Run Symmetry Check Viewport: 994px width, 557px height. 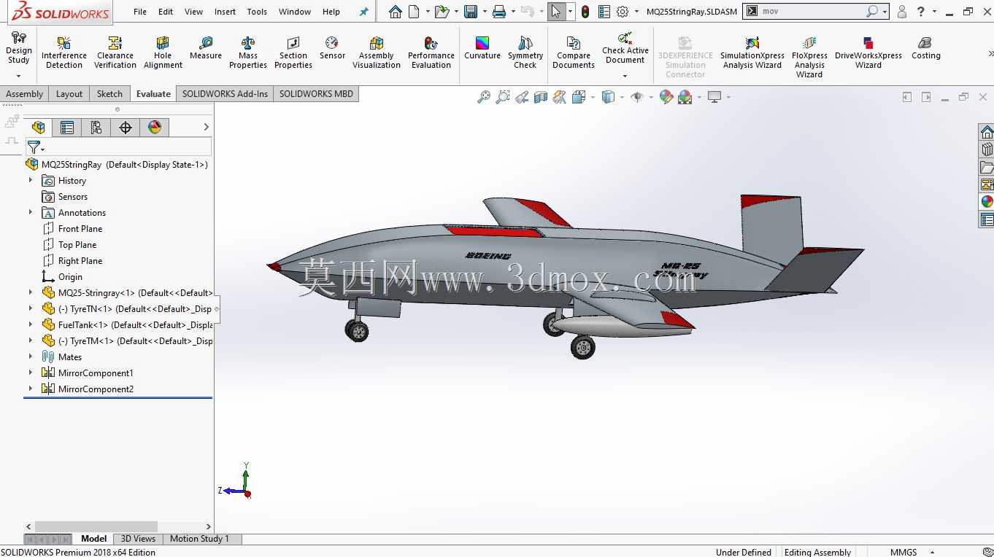tap(525, 52)
